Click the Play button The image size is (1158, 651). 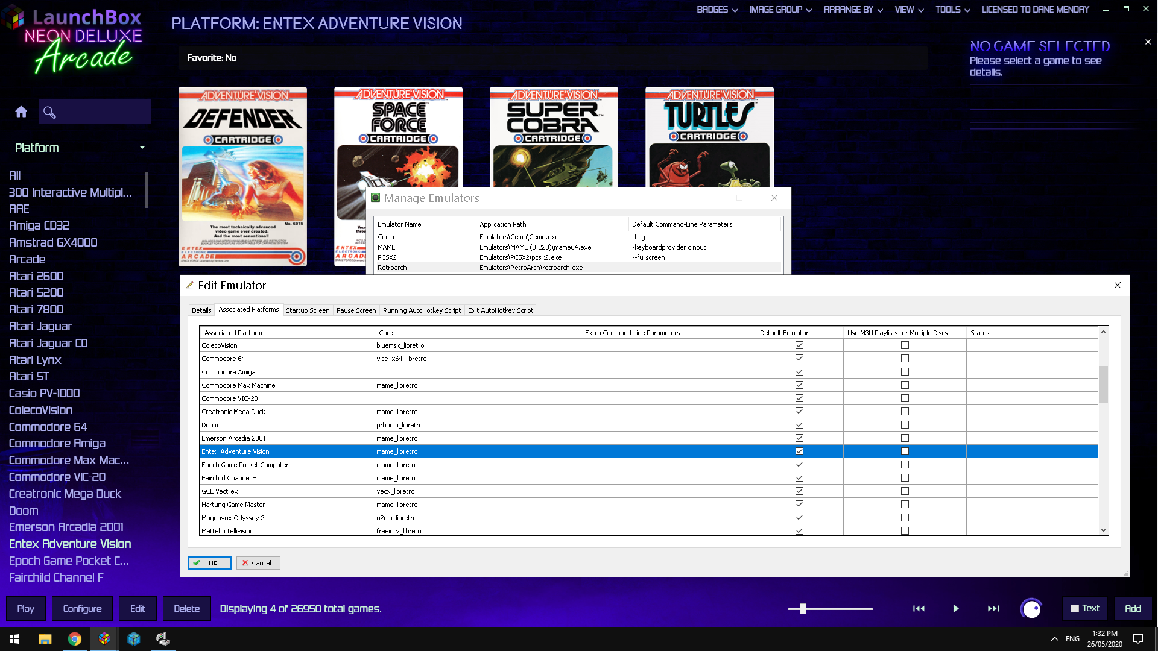(25, 609)
